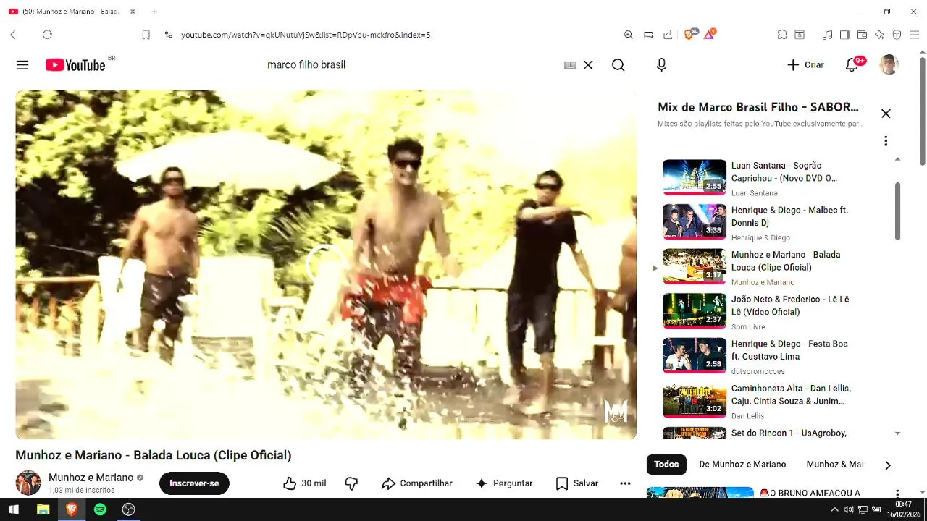Open Mix playlist three-dot options
Screen dimensions: 927x521
(886, 141)
